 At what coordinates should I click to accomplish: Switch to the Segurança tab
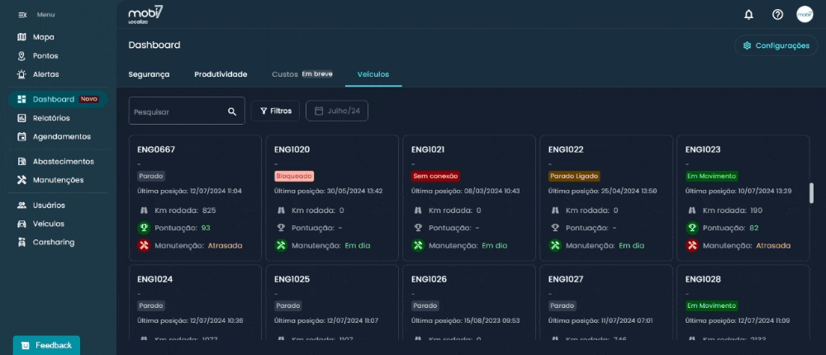pyautogui.click(x=149, y=74)
